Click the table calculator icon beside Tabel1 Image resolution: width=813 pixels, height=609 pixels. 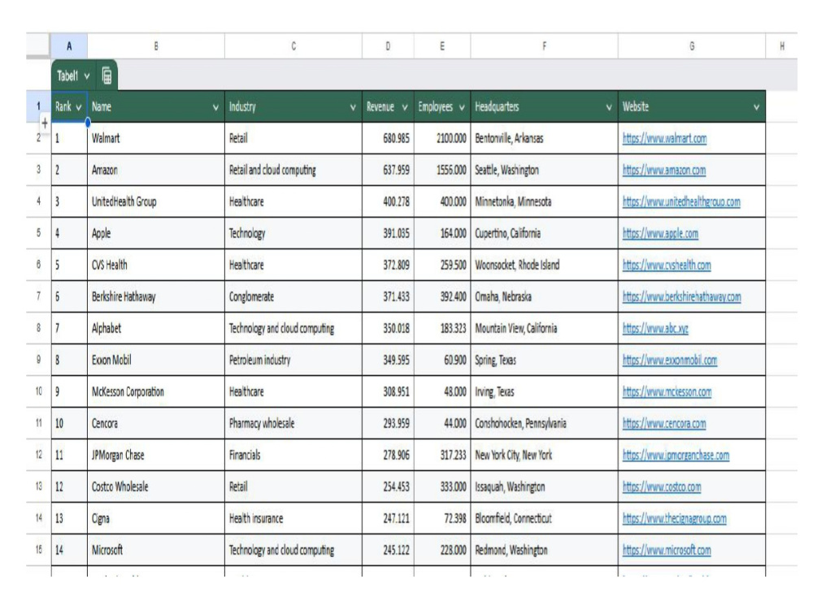tap(107, 76)
